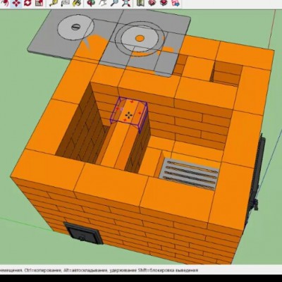Click the status bar hint text
This screenshot has height=282, width=282.
99,270
